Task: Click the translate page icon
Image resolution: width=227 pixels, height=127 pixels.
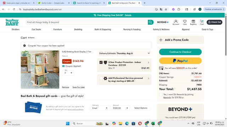Action: click(x=161, y=9)
